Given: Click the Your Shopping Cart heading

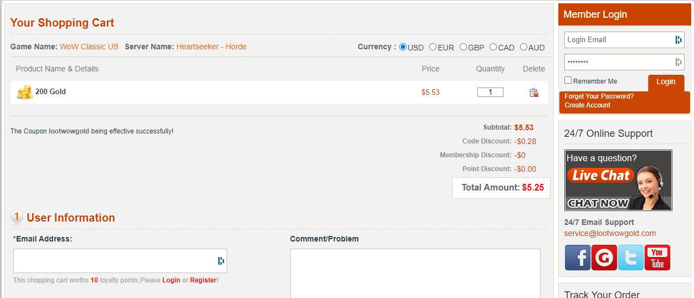Looking at the screenshot, I should pos(62,23).
